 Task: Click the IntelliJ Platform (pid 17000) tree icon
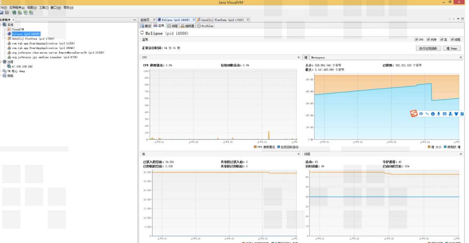9,39
